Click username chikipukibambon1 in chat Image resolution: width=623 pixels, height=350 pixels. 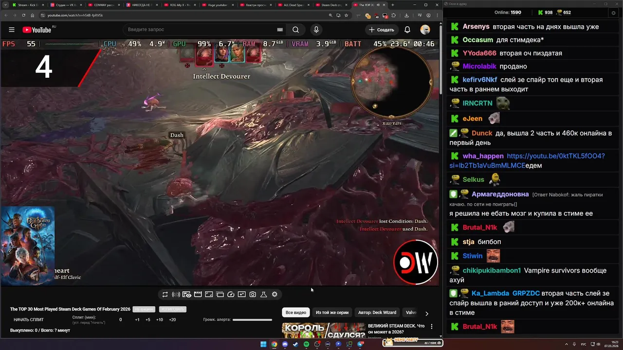click(492, 270)
